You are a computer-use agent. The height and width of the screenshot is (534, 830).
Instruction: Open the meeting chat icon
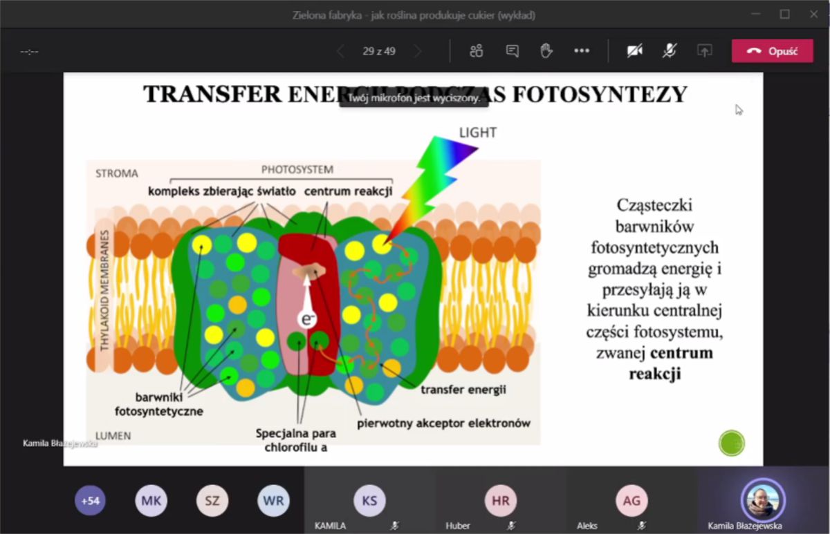(512, 51)
